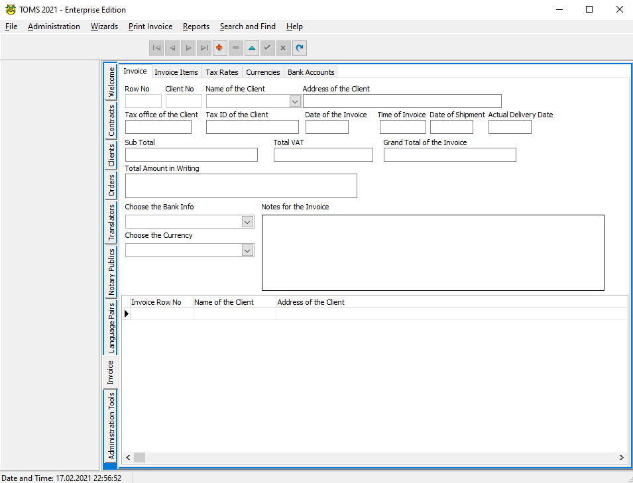
Task: Open the Name of the Client dropdown
Action: [x=294, y=101]
